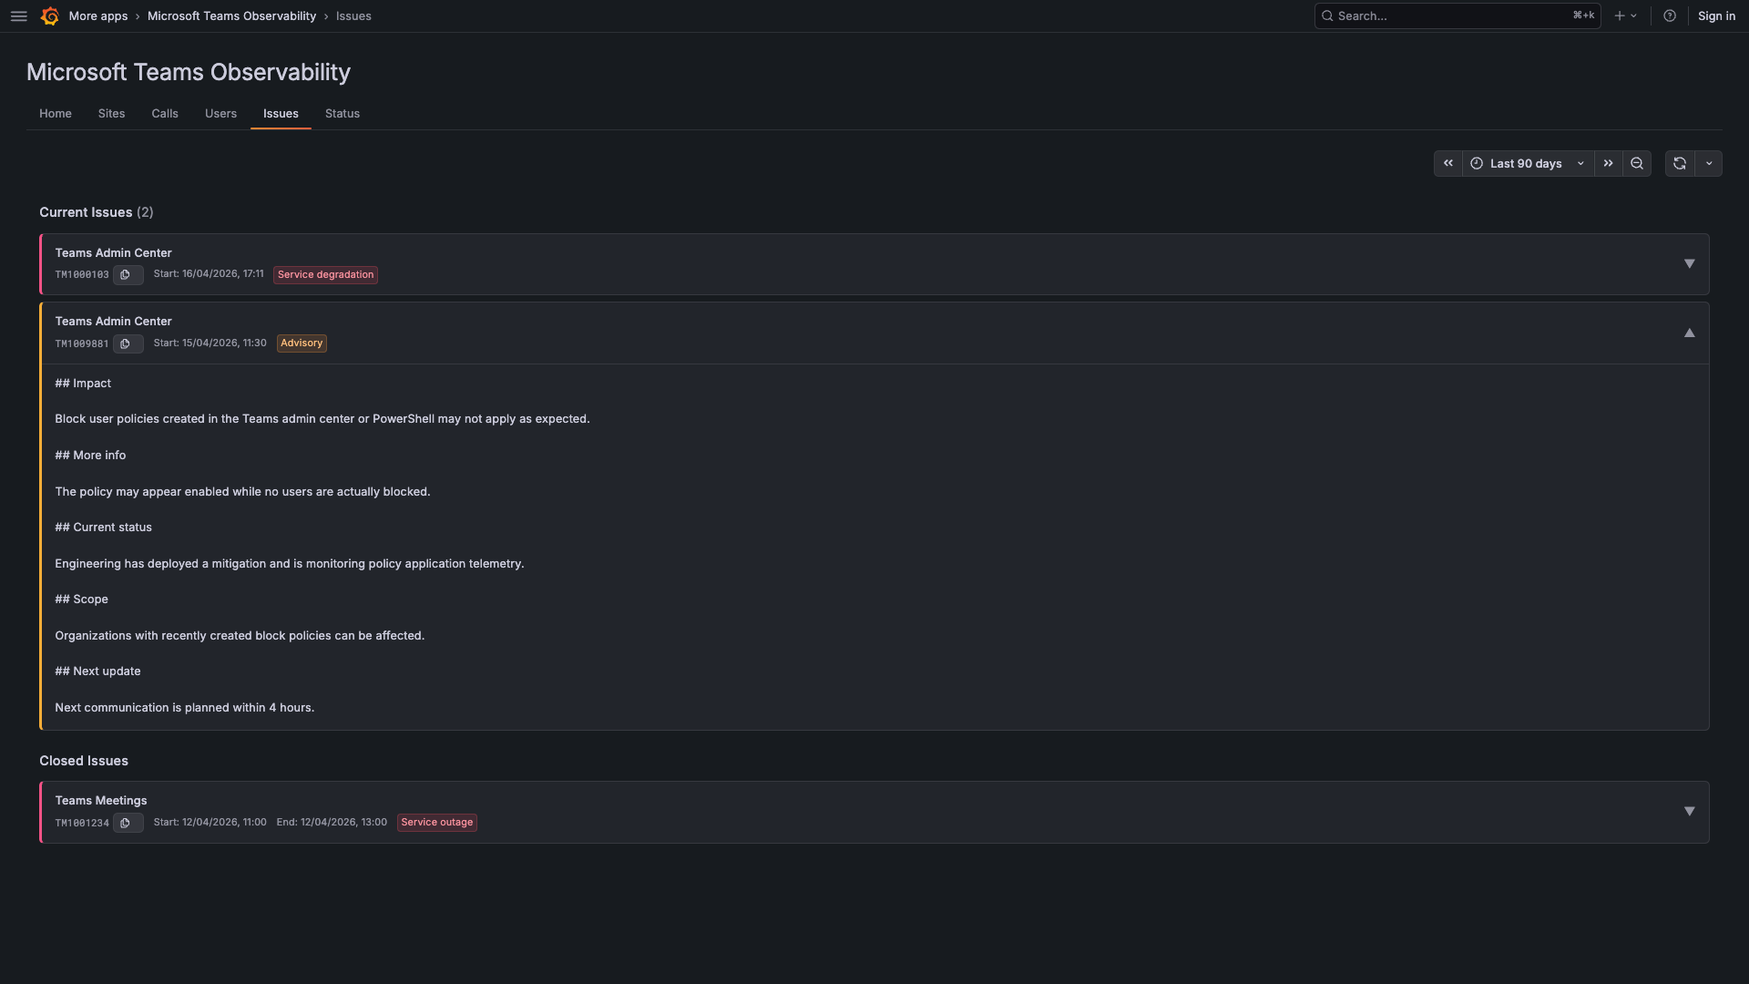Expand the Service degradation issue card

[x=1689, y=264]
